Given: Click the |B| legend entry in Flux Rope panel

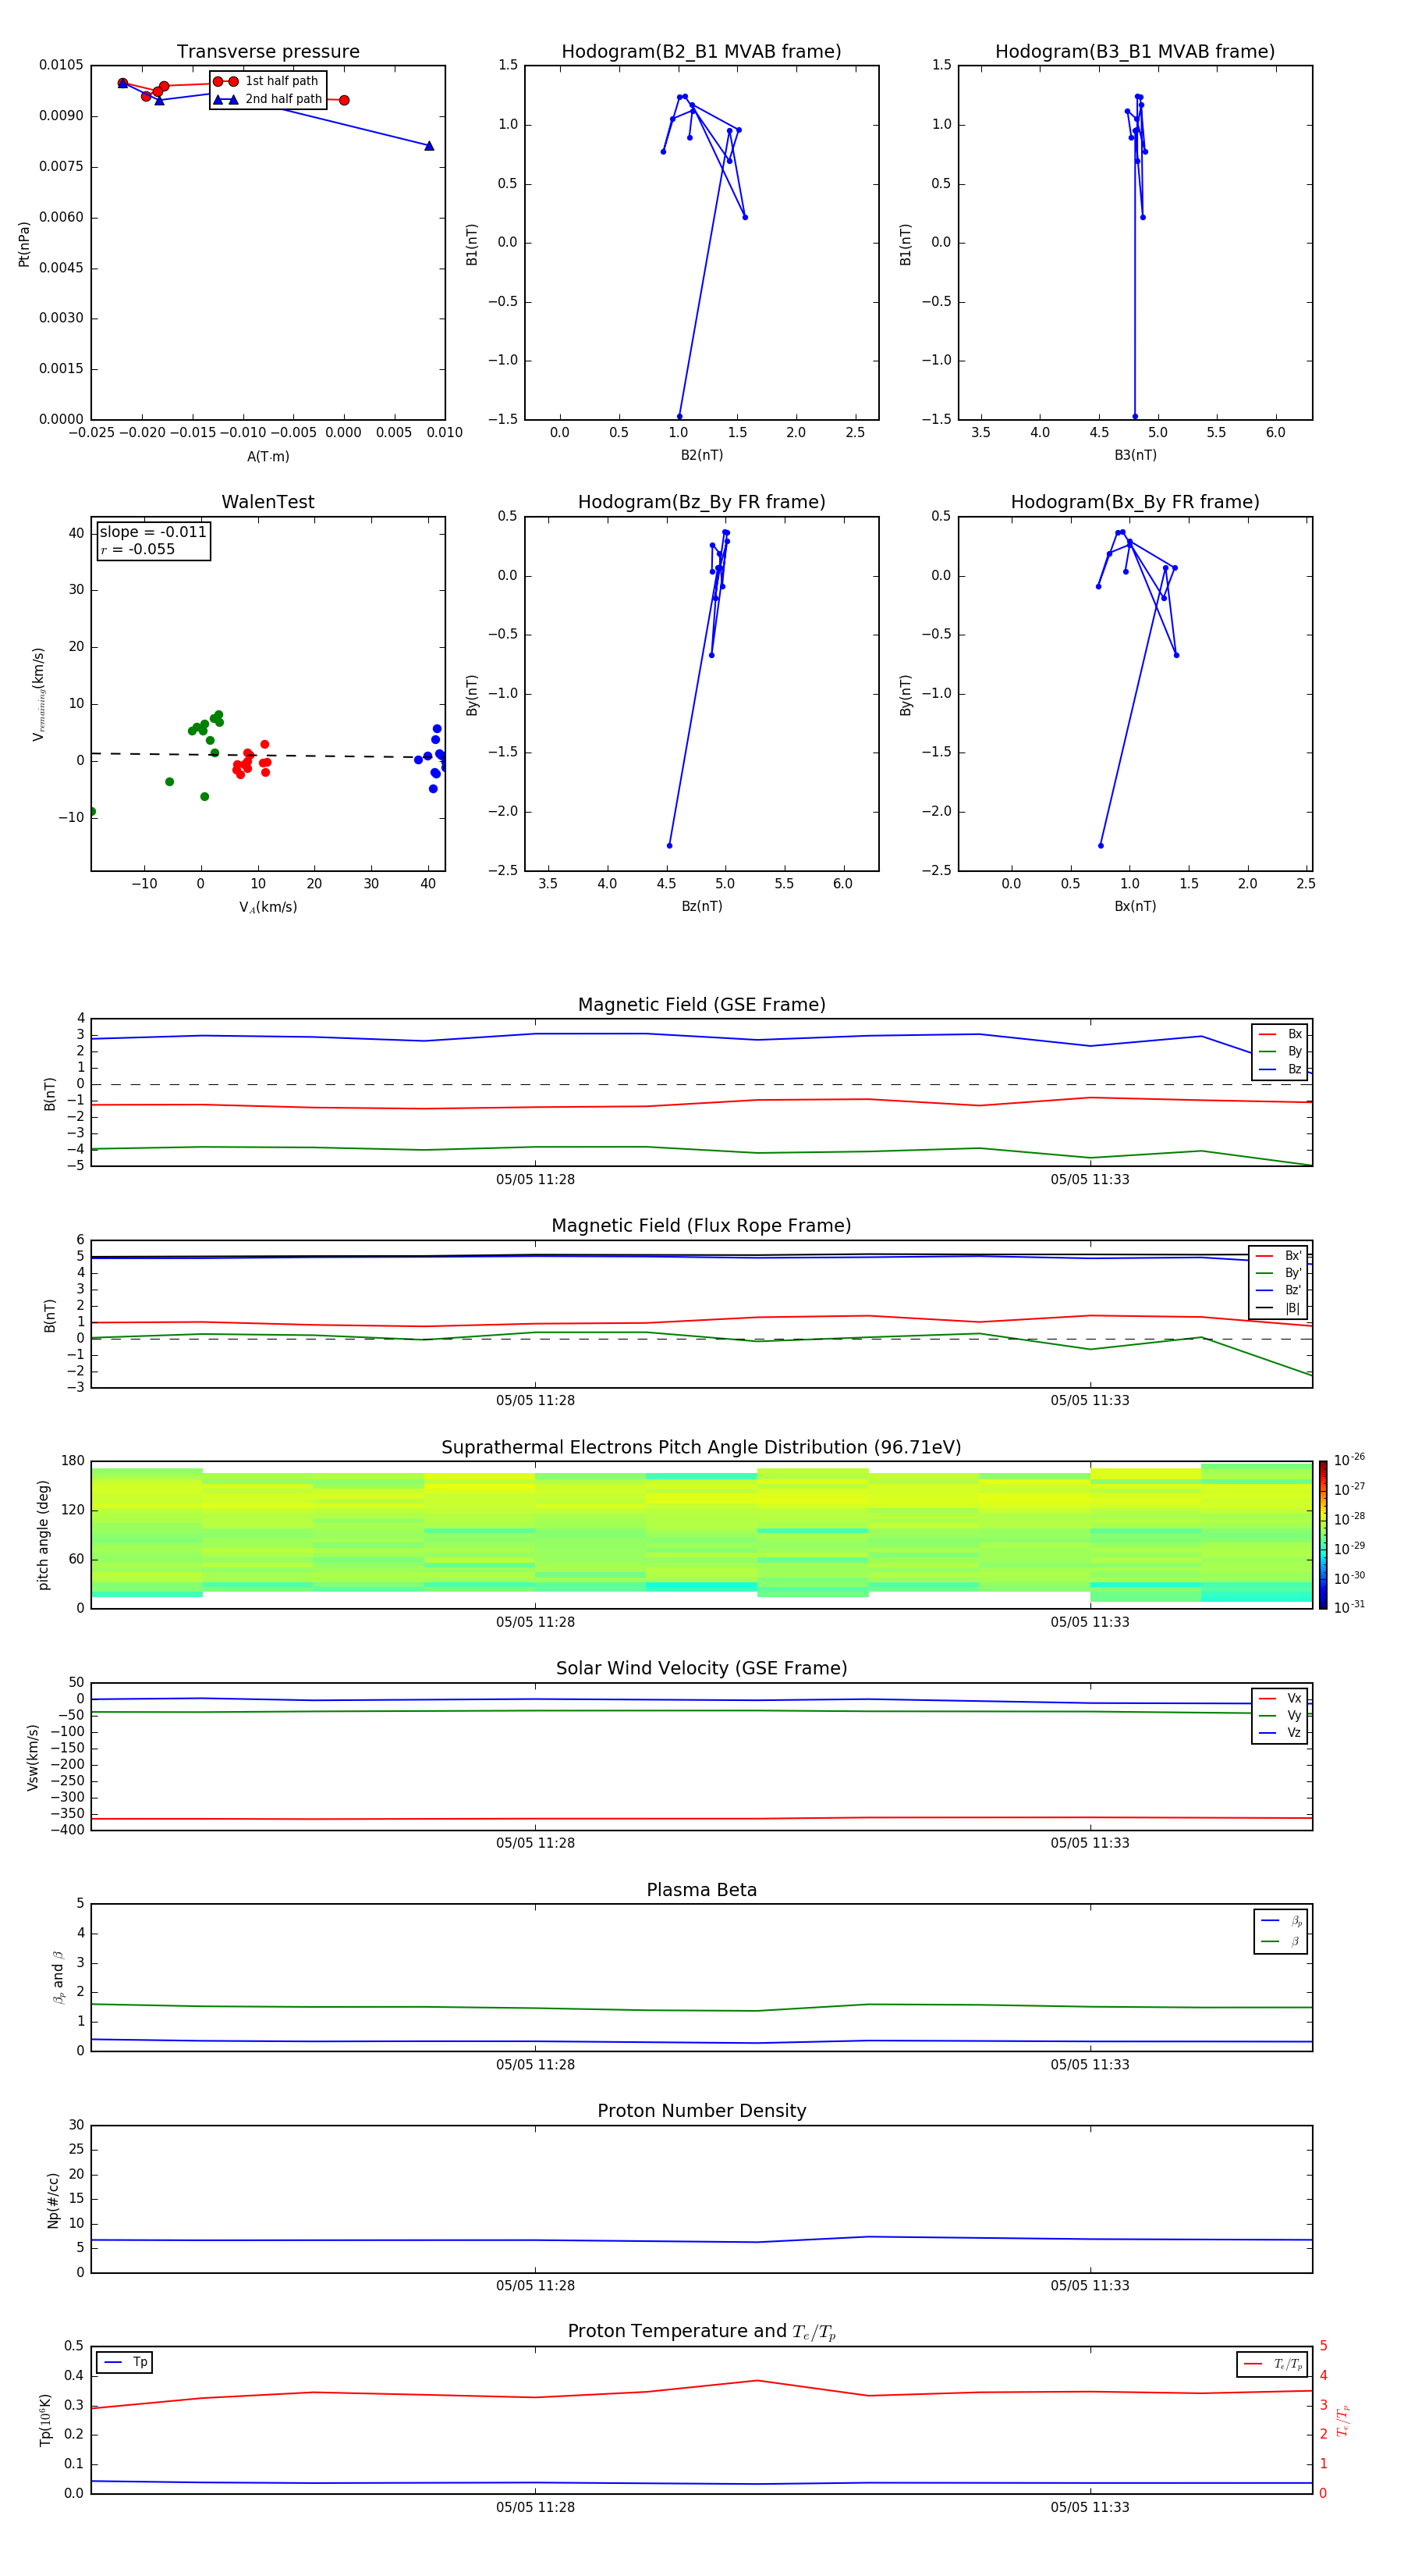Looking at the screenshot, I should [x=1279, y=1308].
